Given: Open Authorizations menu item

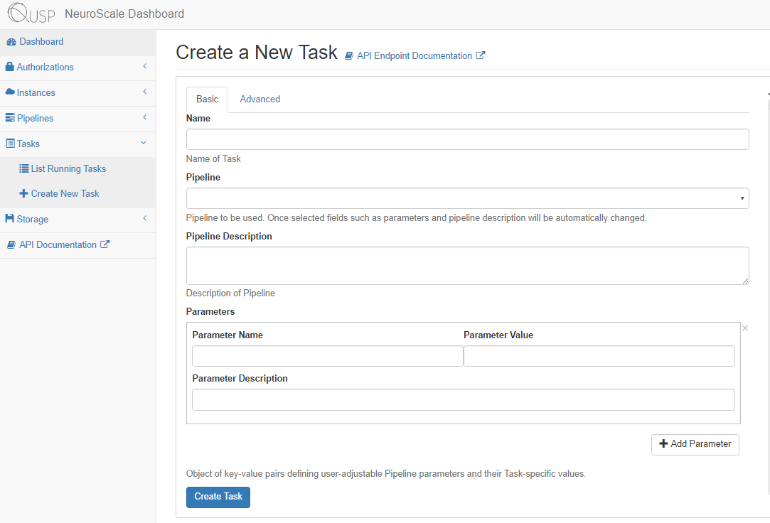Looking at the screenshot, I should [78, 68].
